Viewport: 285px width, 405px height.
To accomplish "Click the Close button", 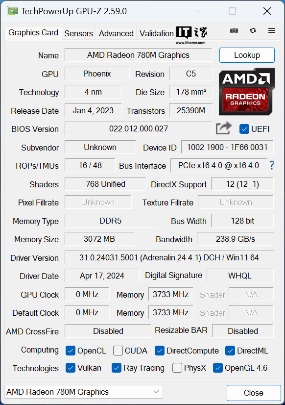I will pos(254,393).
